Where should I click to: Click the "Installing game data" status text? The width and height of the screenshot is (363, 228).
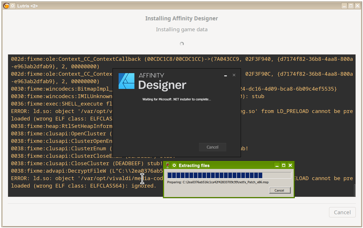pyautogui.click(x=182, y=29)
